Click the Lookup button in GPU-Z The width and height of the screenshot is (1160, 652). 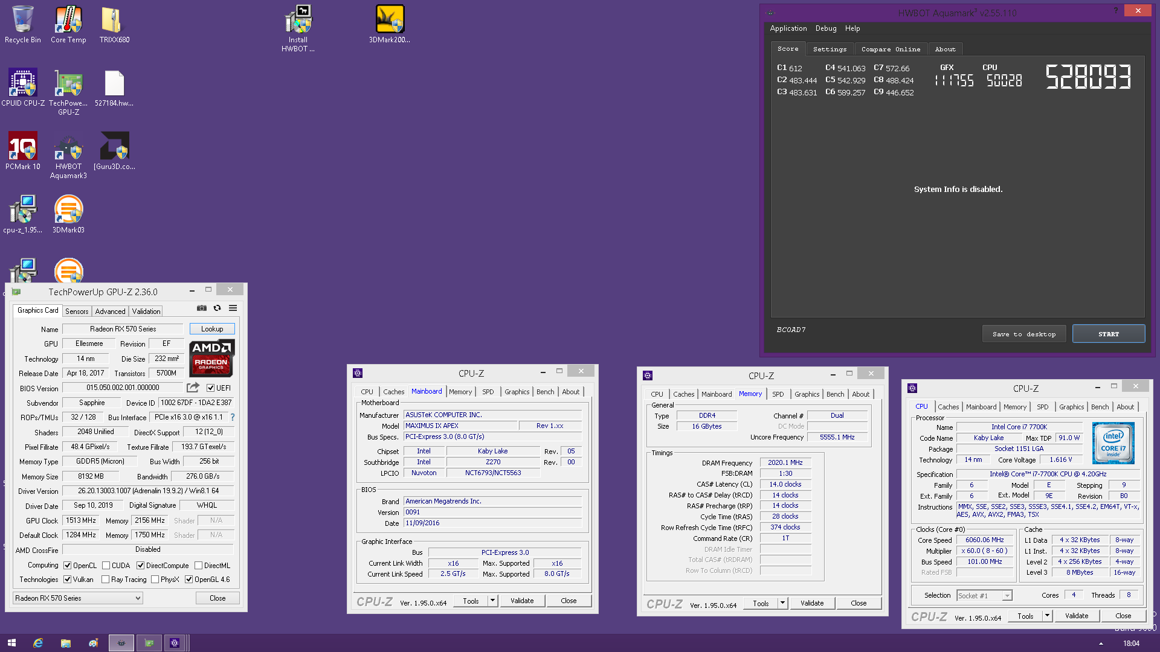[x=212, y=329]
